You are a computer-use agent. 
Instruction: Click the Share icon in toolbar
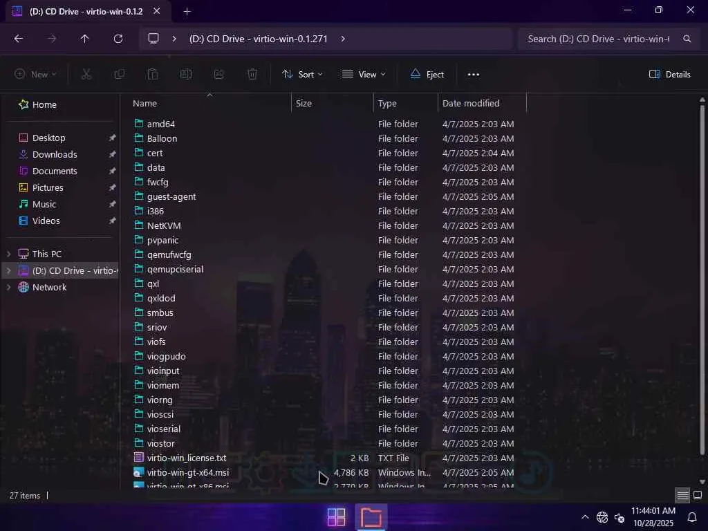[219, 74]
